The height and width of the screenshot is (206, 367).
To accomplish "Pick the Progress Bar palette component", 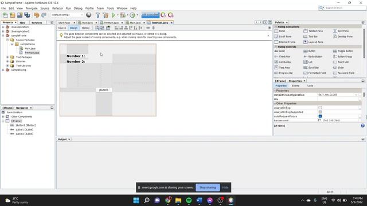I will point(283,73).
